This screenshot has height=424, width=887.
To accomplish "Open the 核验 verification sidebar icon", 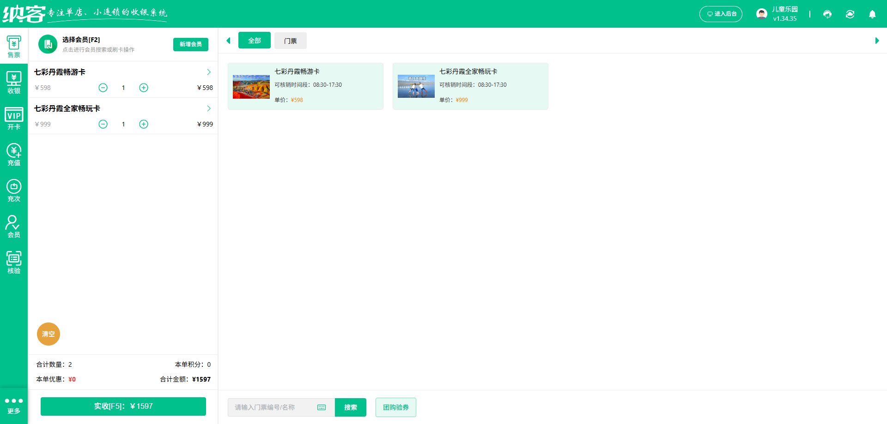I will point(14,263).
